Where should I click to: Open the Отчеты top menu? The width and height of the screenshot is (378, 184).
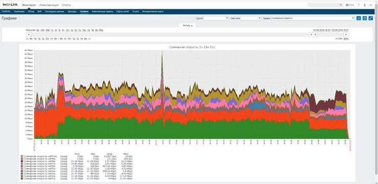[x=66, y=5]
